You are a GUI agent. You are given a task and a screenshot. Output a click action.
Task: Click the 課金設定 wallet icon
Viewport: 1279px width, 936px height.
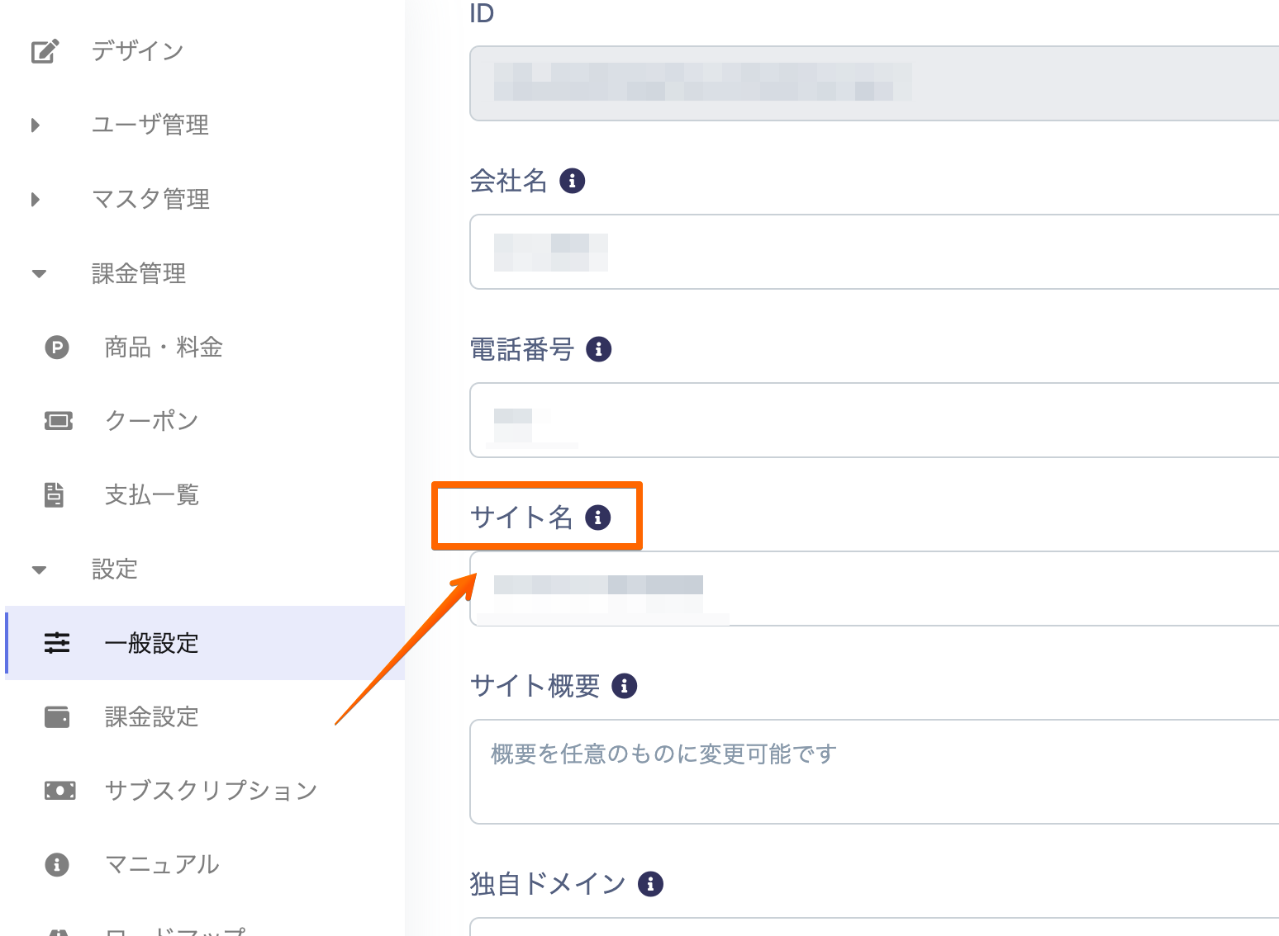[x=57, y=716]
